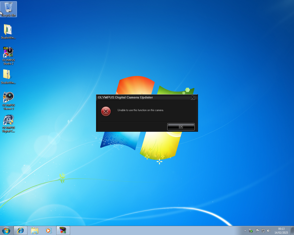Image resolution: width=294 pixels, height=235 pixels.
Task: Open the Action Center flag icon
Action: (x=258, y=230)
